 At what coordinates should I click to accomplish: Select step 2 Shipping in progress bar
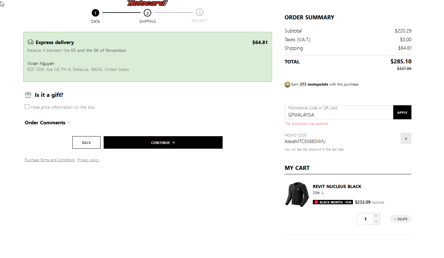pyautogui.click(x=147, y=13)
